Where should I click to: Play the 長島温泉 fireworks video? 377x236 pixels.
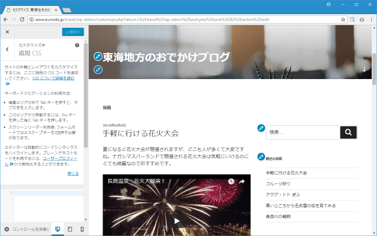click(177, 221)
